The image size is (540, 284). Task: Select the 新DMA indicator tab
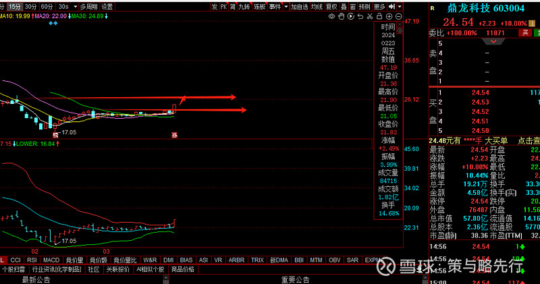click(x=279, y=260)
